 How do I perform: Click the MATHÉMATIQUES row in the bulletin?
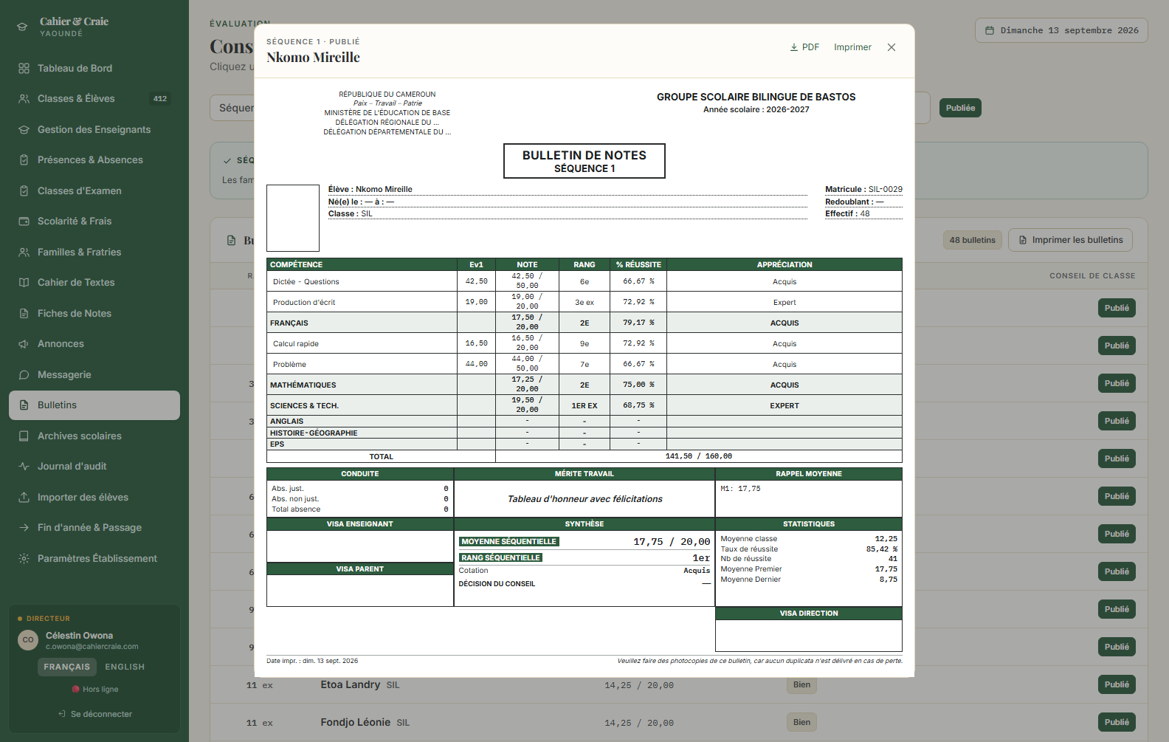584,385
